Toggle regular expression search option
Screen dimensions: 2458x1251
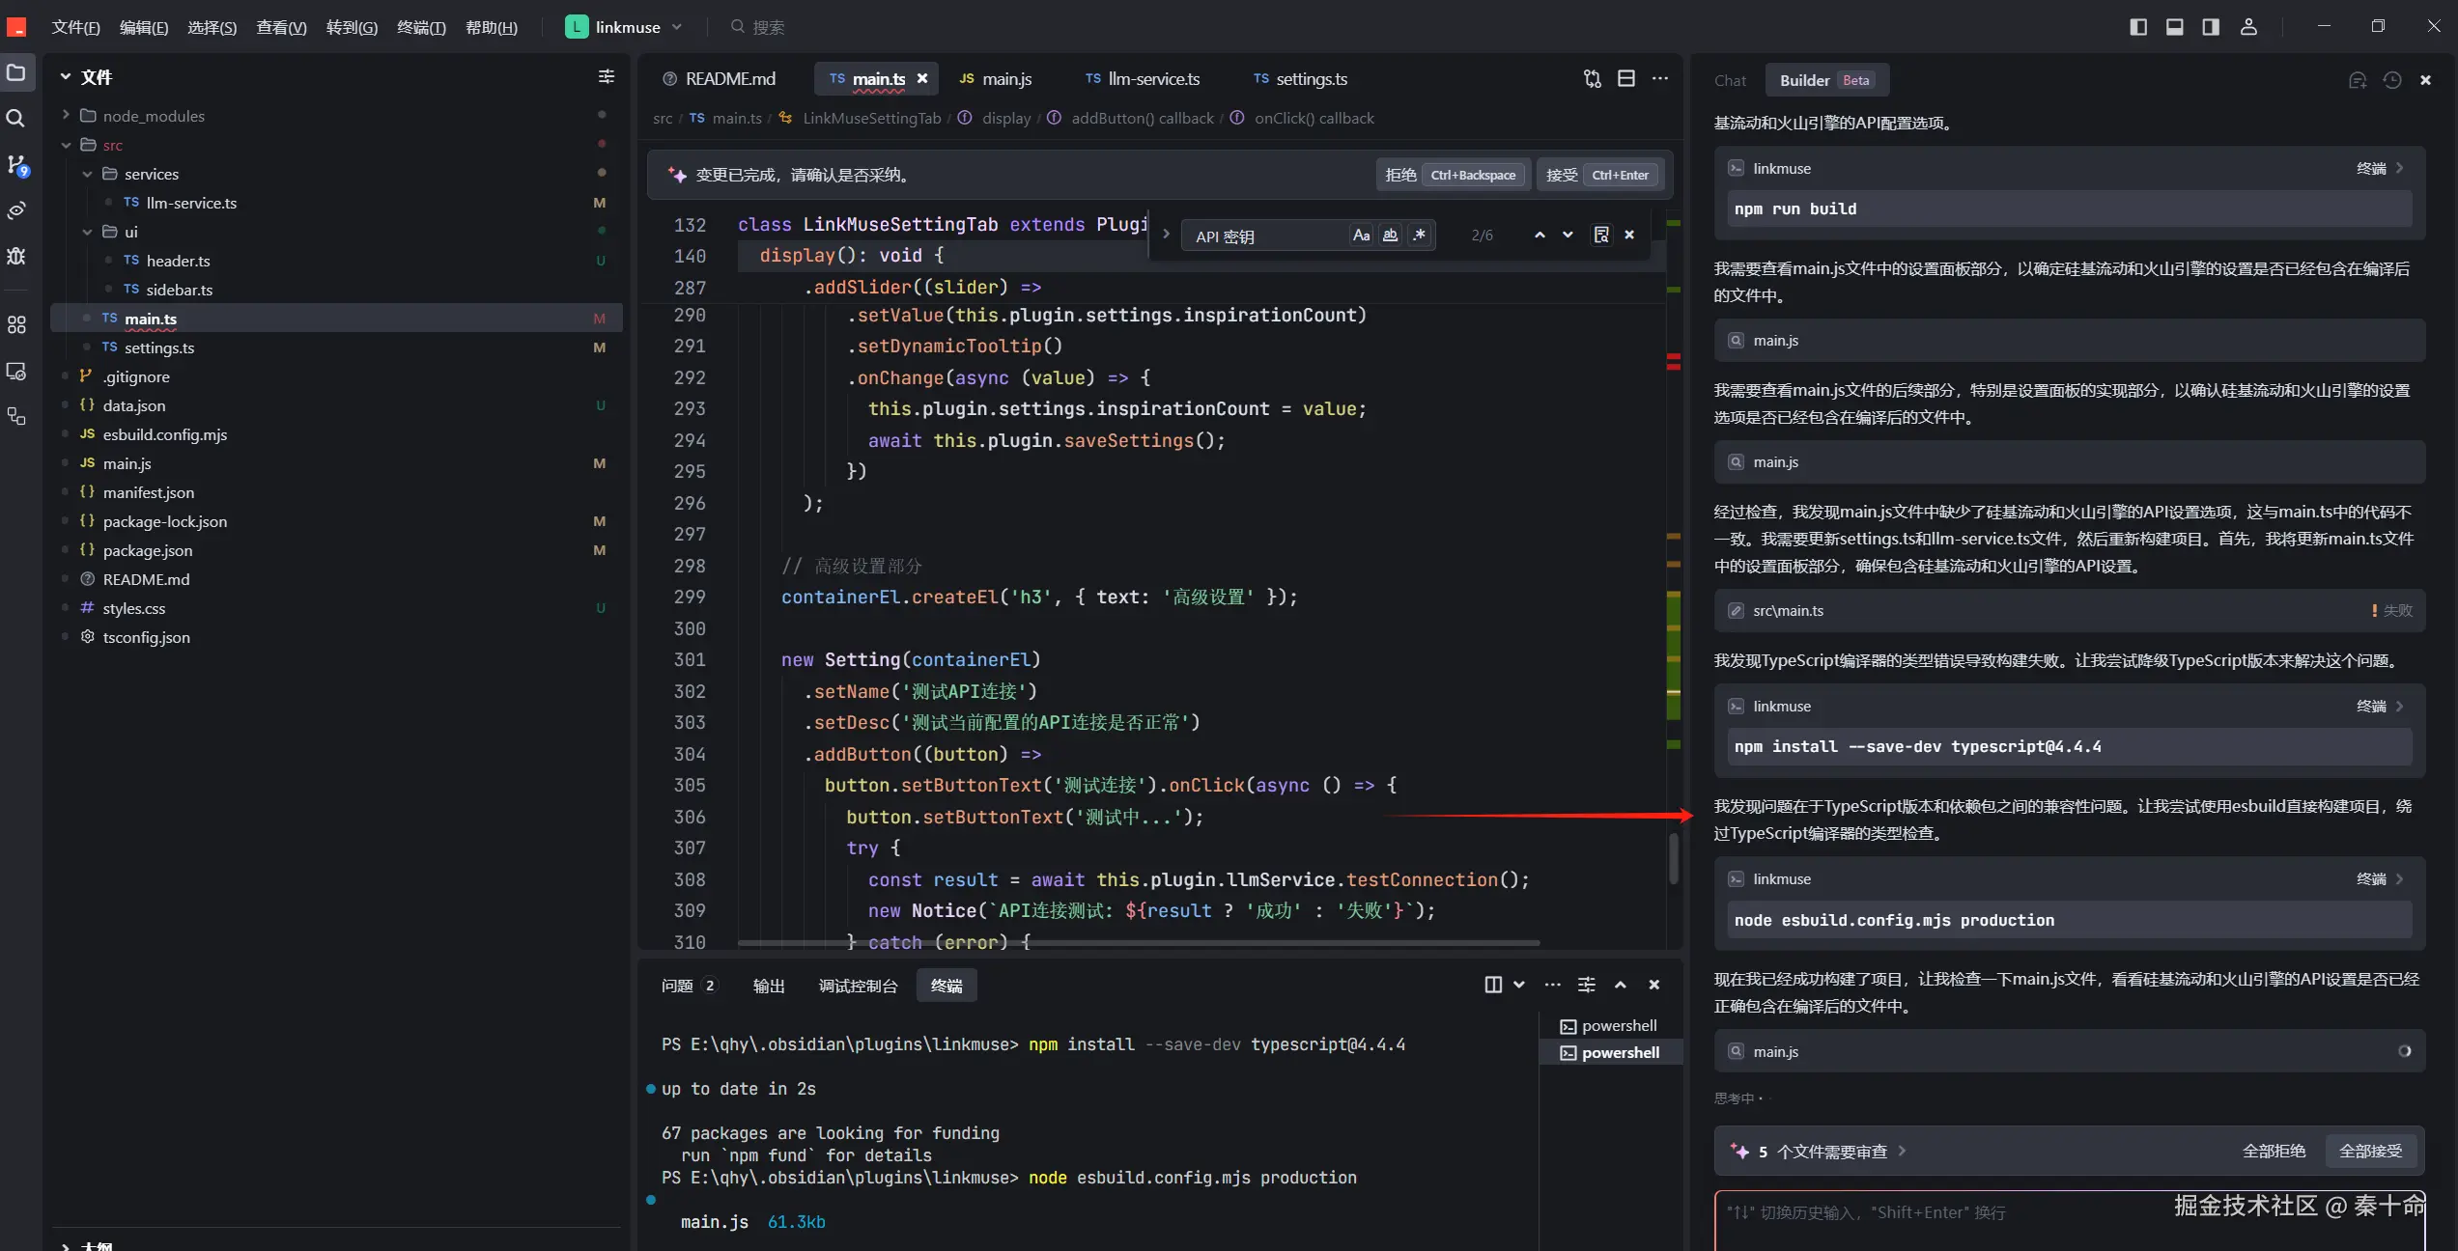[1419, 236]
